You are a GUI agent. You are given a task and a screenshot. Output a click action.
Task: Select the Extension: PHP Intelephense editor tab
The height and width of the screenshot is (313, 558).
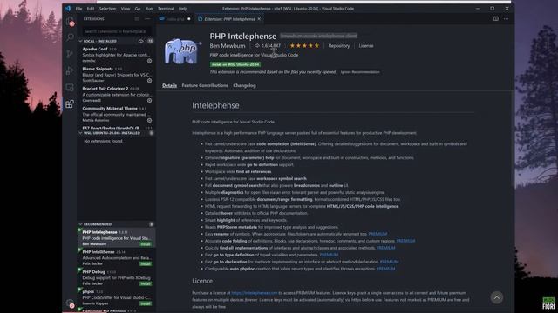pos(229,19)
